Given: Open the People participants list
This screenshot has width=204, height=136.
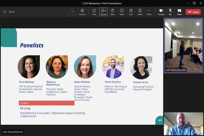Looking at the screenshot, I should (x=103, y=12).
